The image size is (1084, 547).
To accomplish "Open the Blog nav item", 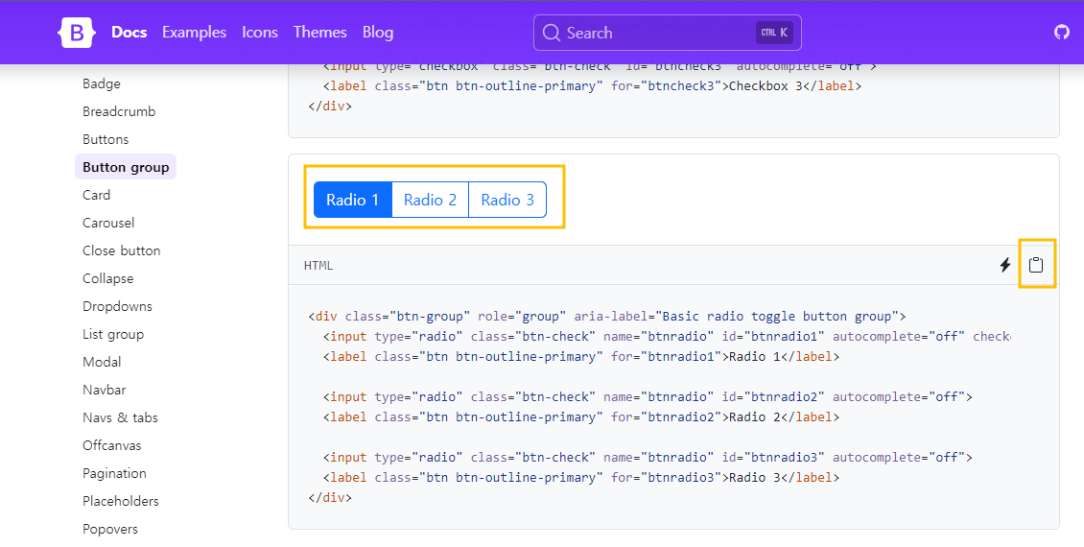I will click(x=377, y=32).
